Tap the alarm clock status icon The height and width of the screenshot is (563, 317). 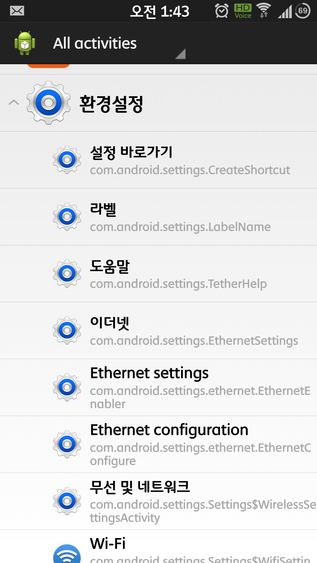(x=222, y=11)
